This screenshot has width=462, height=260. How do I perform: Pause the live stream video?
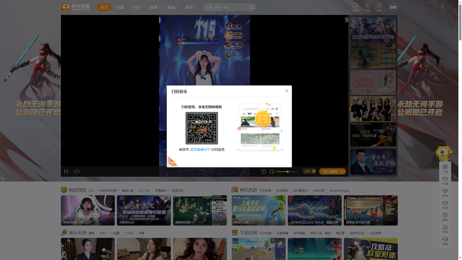coord(66,171)
